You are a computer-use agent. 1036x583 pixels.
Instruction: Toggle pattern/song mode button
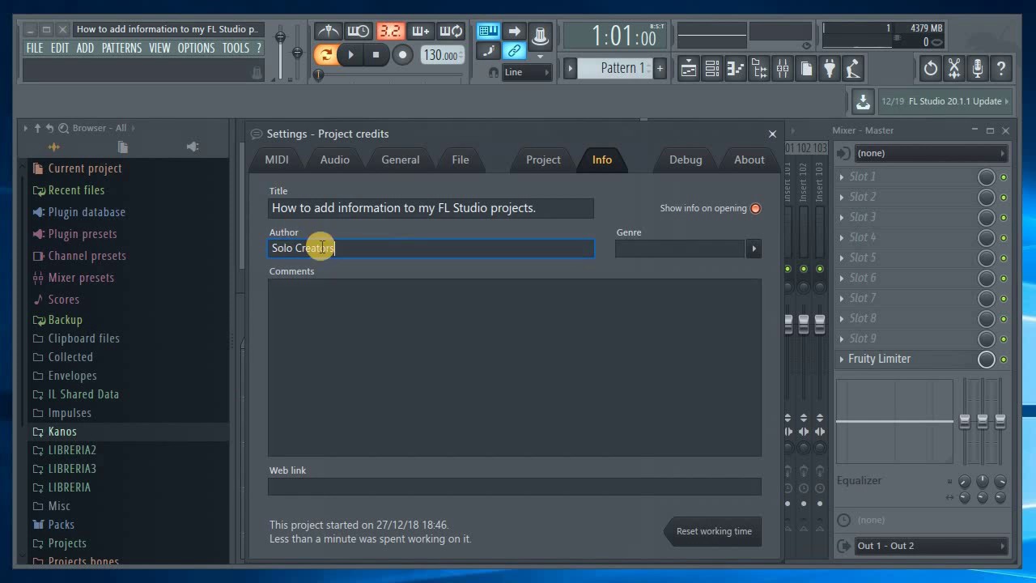(x=325, y=54)
